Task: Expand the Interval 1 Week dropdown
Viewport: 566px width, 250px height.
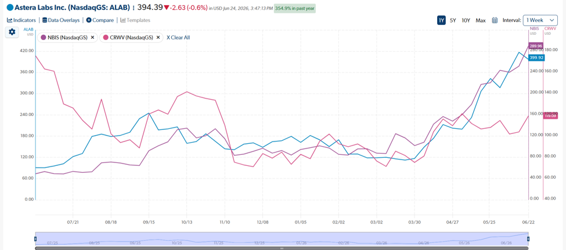Action: pos(540,20)
